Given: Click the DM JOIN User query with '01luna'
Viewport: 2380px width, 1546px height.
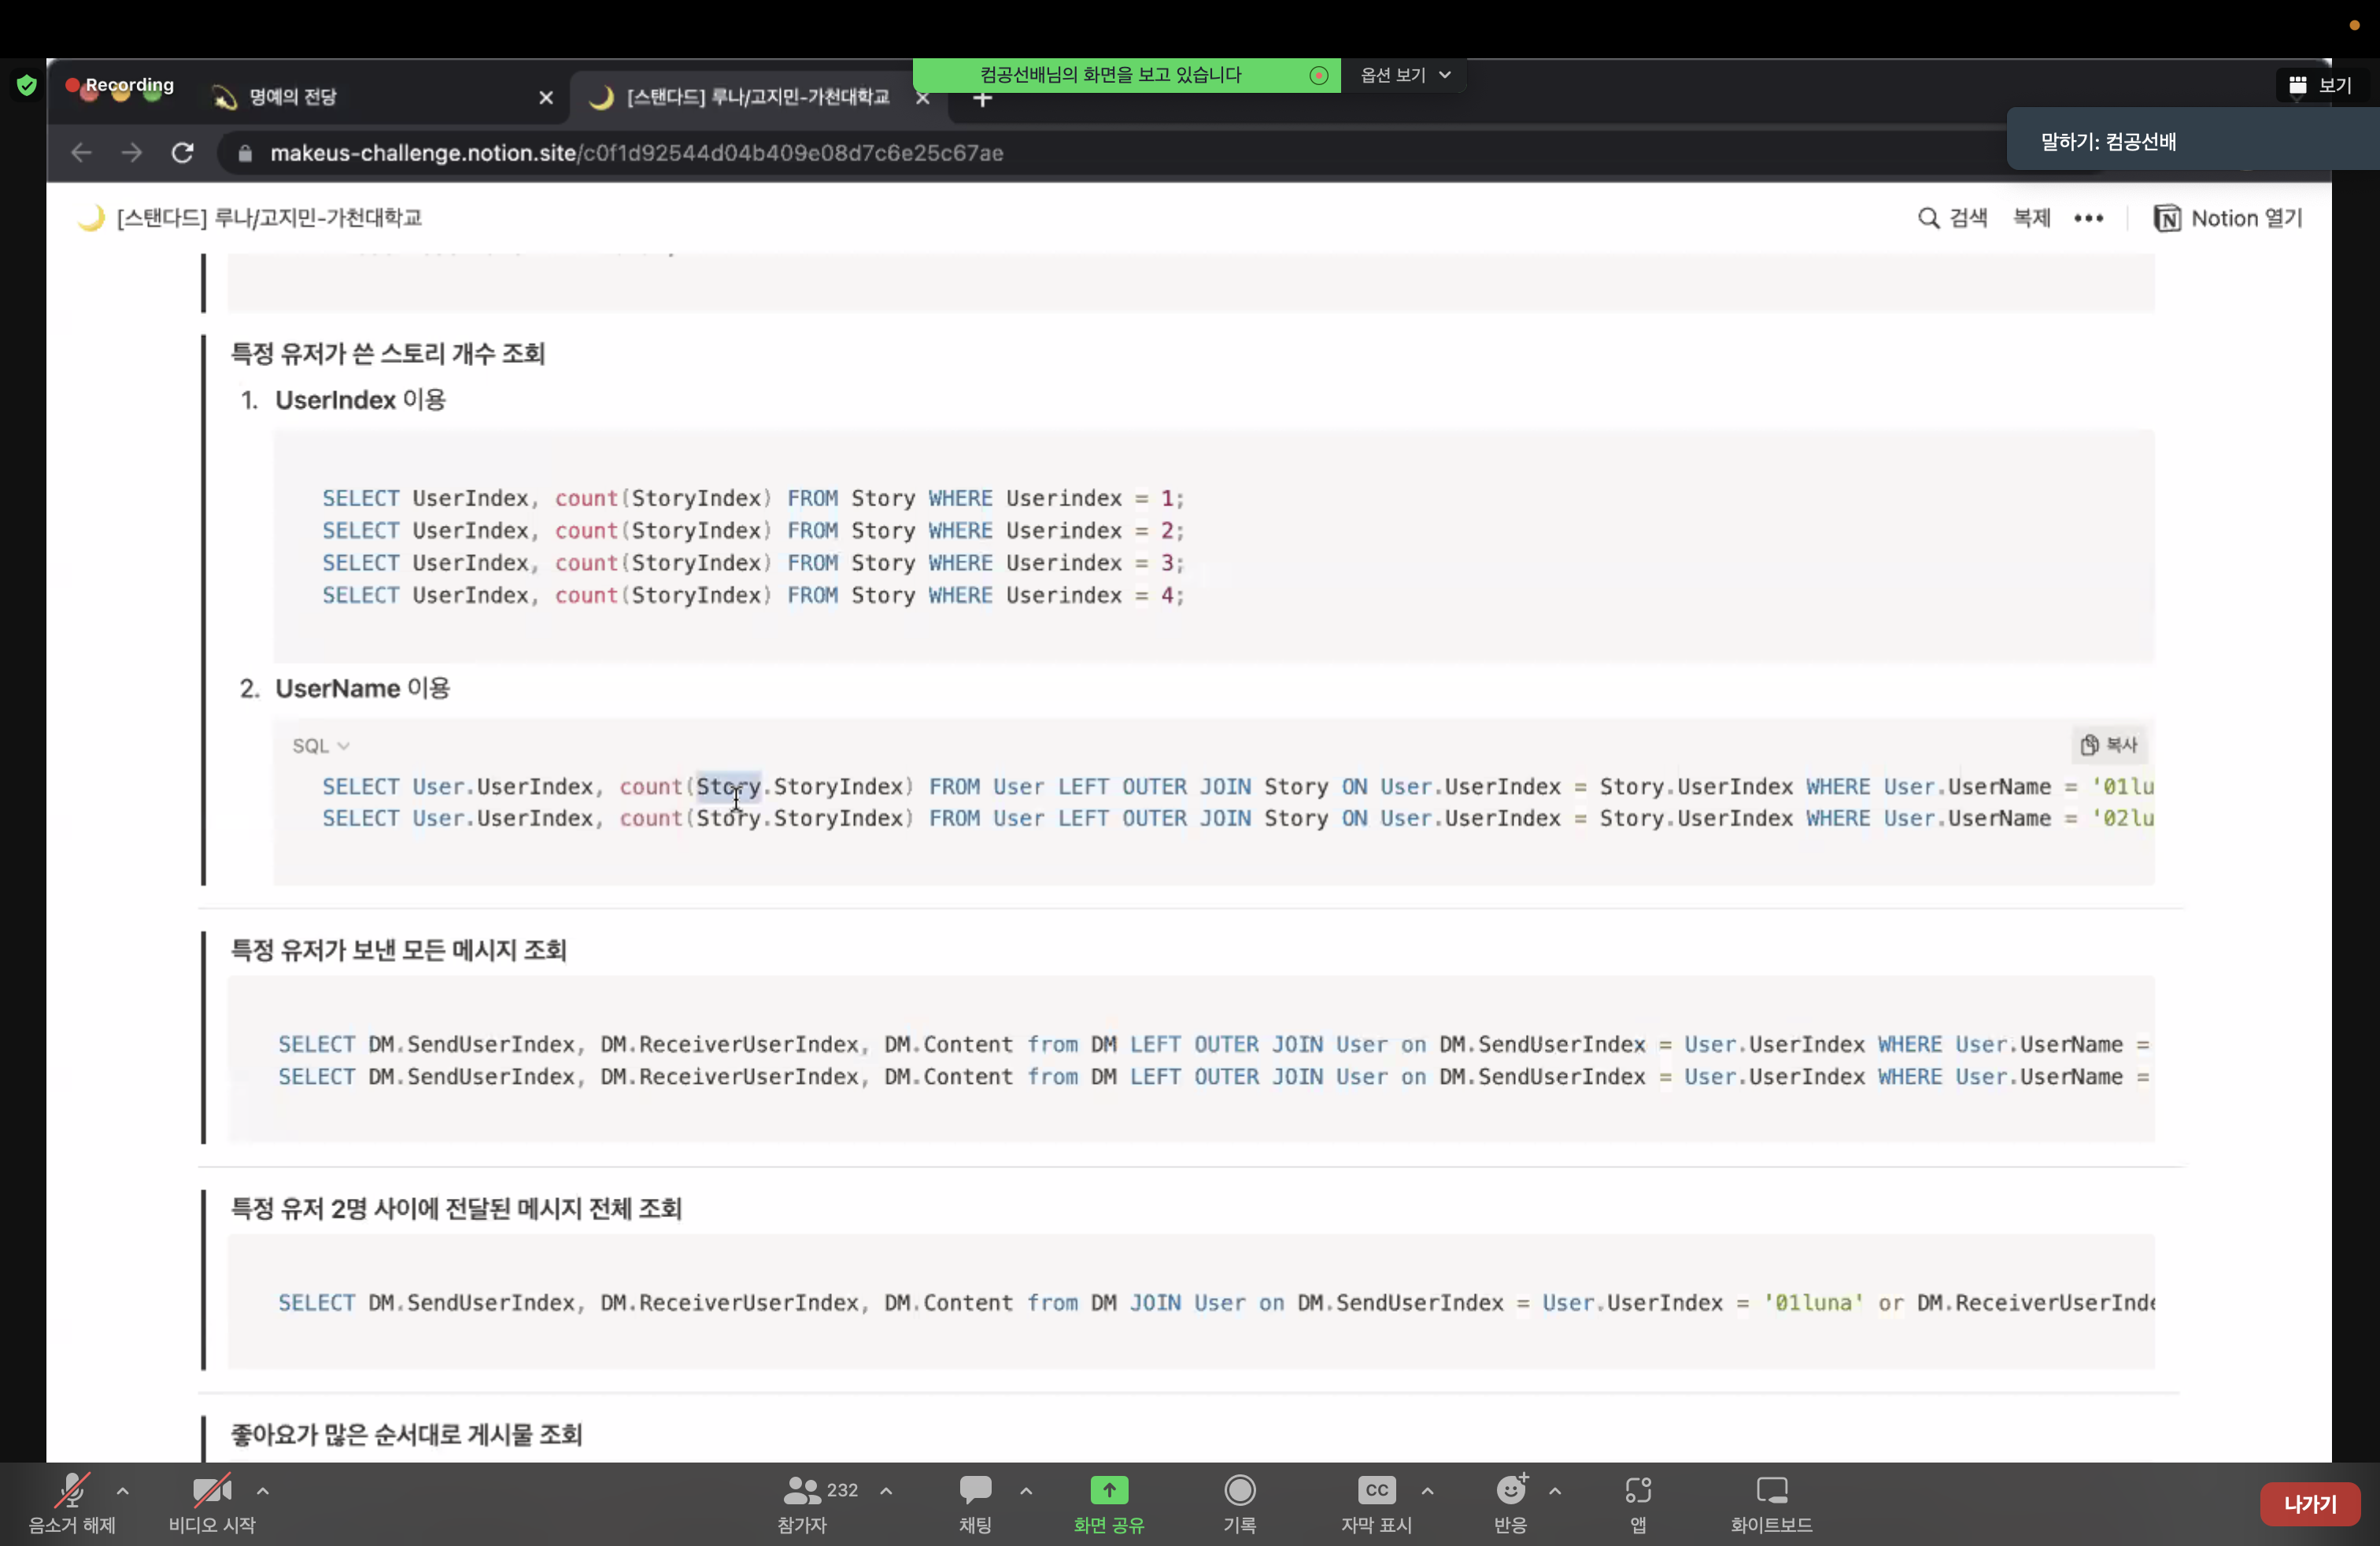Looking at the screenshot, I should 1215,1302.
